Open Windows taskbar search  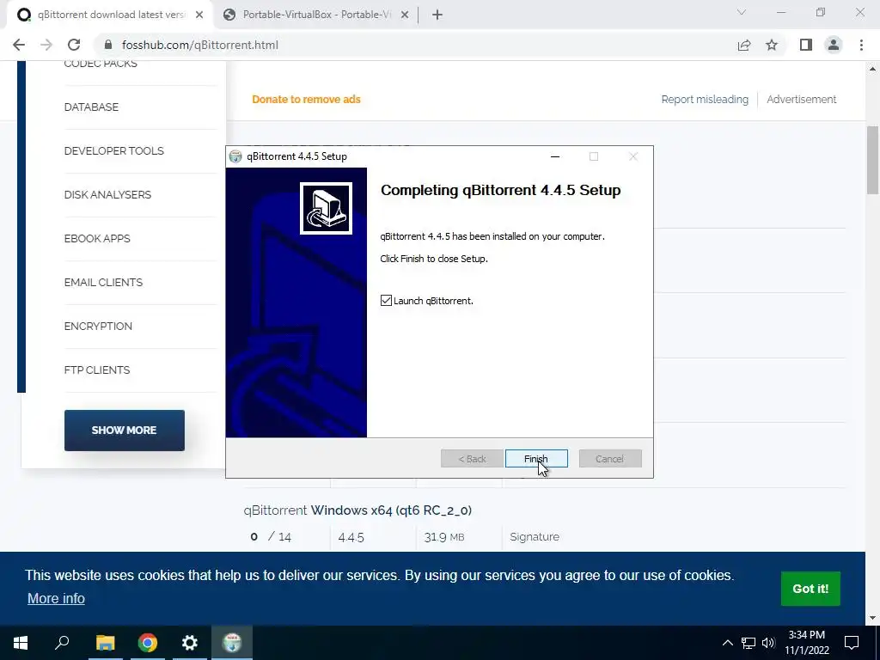coord(62,643)
